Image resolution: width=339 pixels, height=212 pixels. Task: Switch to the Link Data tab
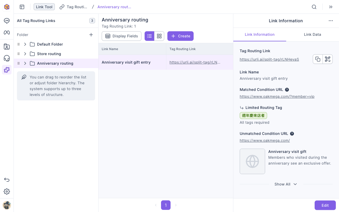pos(313,34)
